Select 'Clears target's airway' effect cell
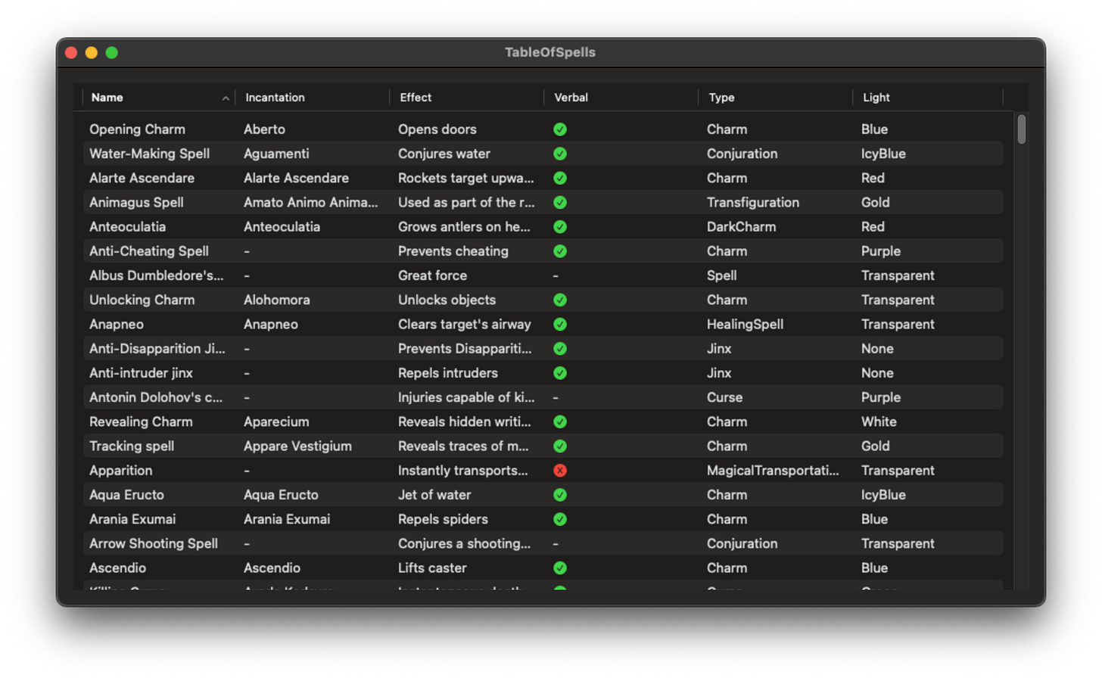 click(x=465, y=324)
